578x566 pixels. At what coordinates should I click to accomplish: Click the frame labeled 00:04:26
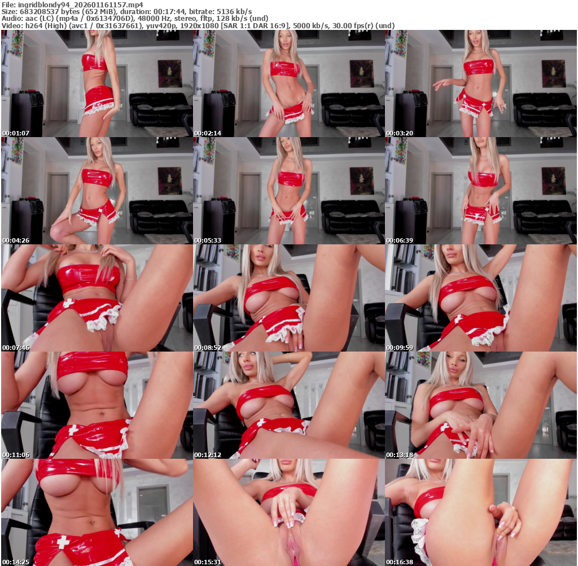point(97,191)
